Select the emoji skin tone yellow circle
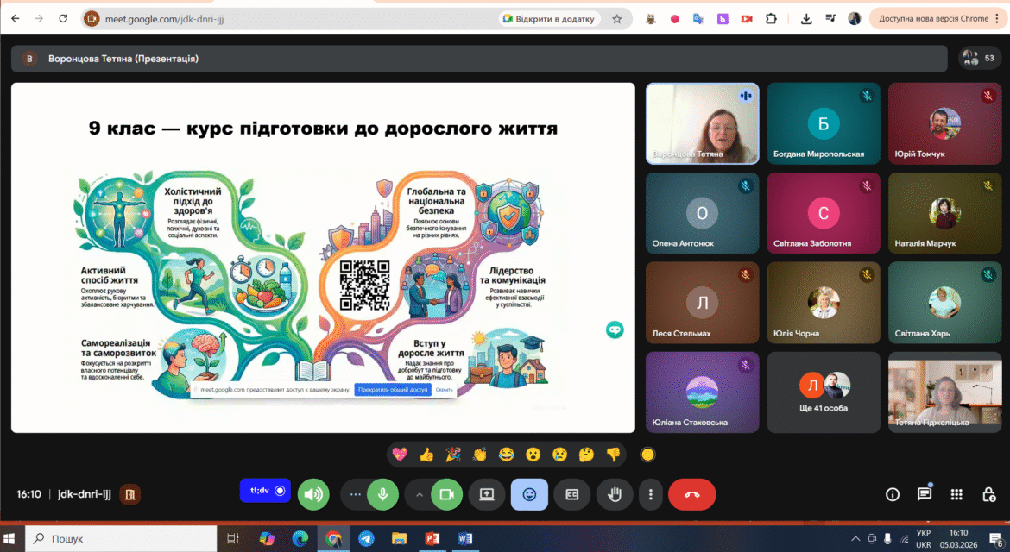 click(647, 455)
